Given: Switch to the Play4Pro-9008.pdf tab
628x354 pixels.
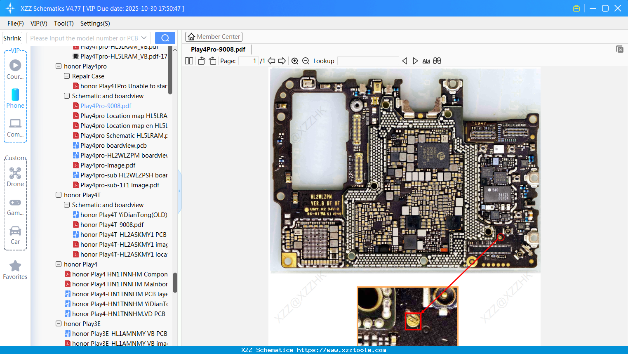Looking at the screenshot, I should (218, 50).
